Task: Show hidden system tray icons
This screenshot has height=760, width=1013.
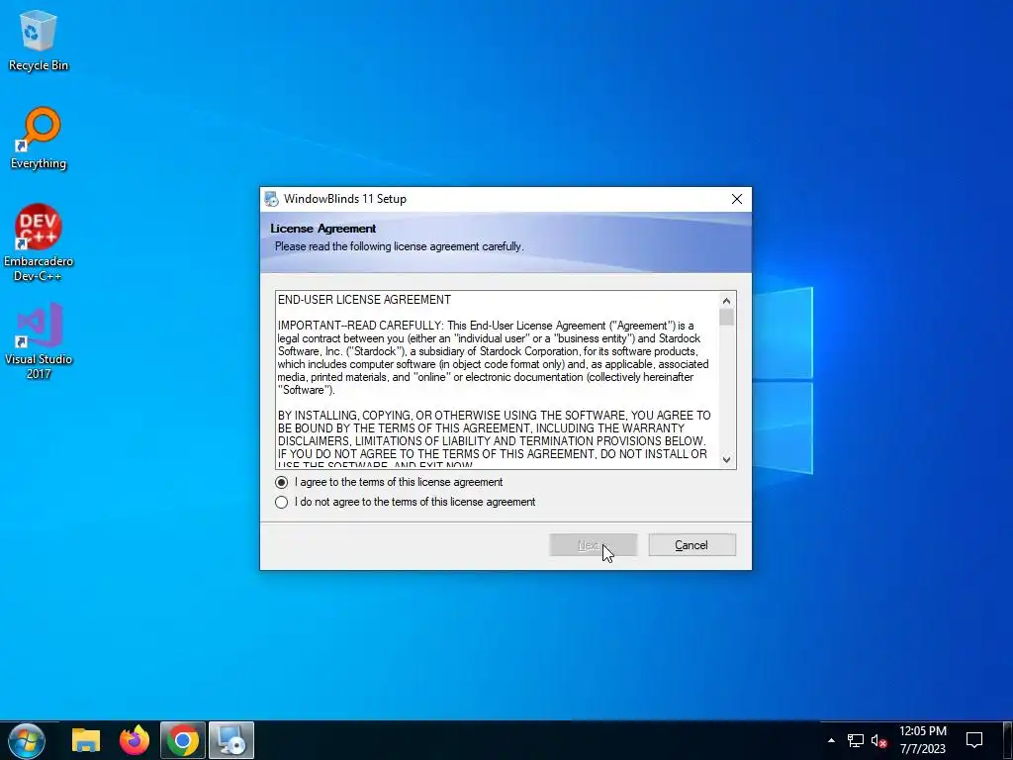Action: click(831, 740)
